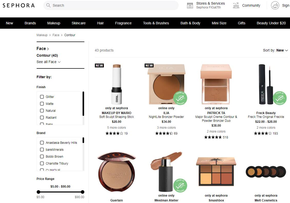Open Soft Sculpt Shaping Stick product link
290x203 pixels.
coord(116,117)
